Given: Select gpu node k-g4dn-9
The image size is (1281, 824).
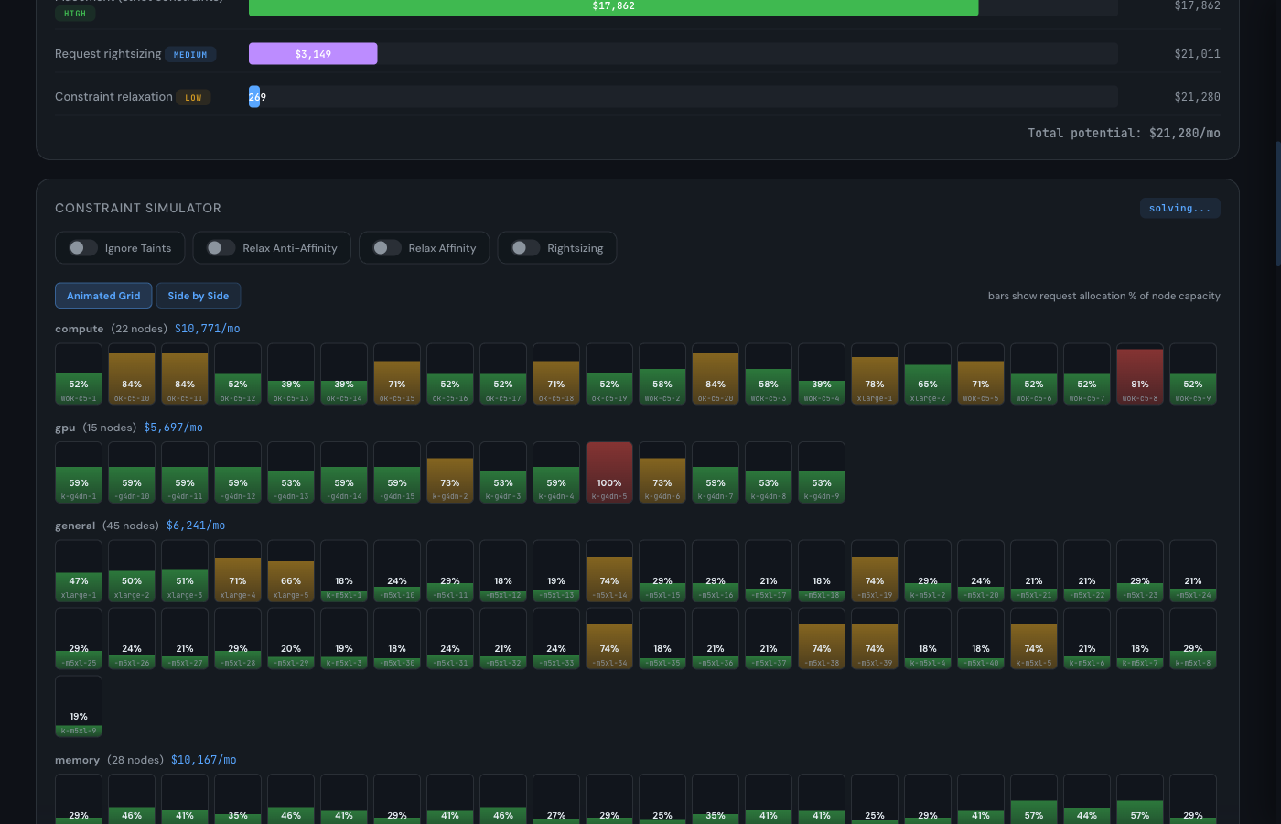Looking at the screenshot, I should coord(822,472).
